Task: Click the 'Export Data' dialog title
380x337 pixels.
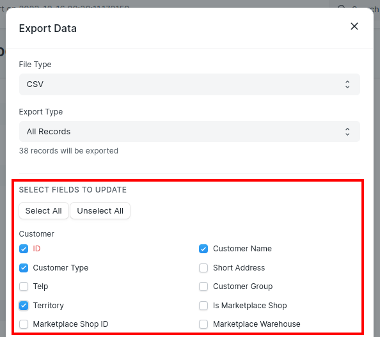Action: [x=48, y=28]
